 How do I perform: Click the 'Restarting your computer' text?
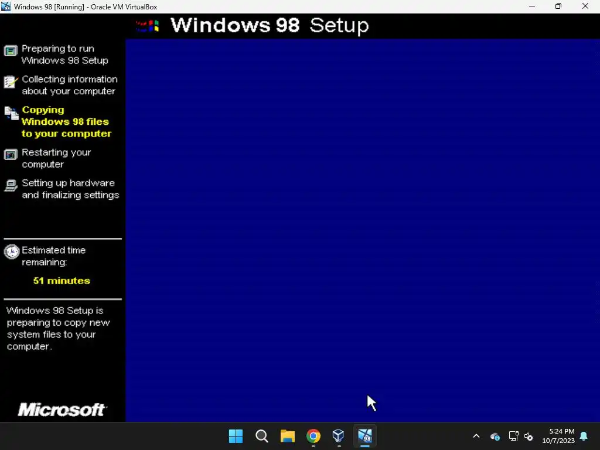pos(56,158)
